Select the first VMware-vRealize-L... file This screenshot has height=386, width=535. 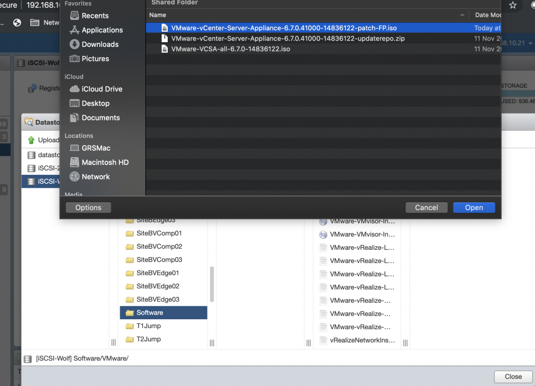357,248
